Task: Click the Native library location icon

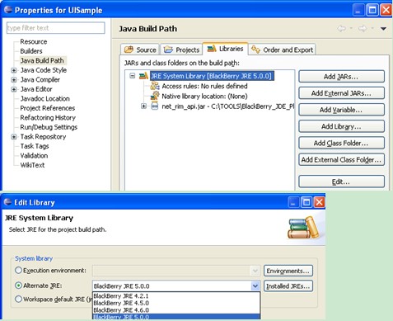Action: (155, 96)
